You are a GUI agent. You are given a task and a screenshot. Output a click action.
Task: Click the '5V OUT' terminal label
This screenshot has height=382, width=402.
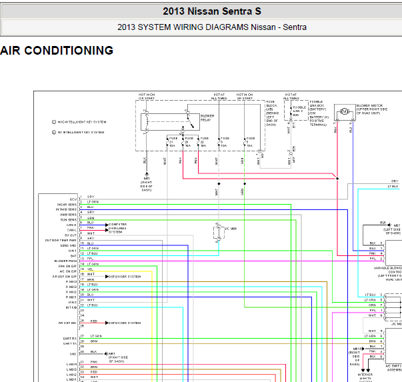tap(71, 235)
